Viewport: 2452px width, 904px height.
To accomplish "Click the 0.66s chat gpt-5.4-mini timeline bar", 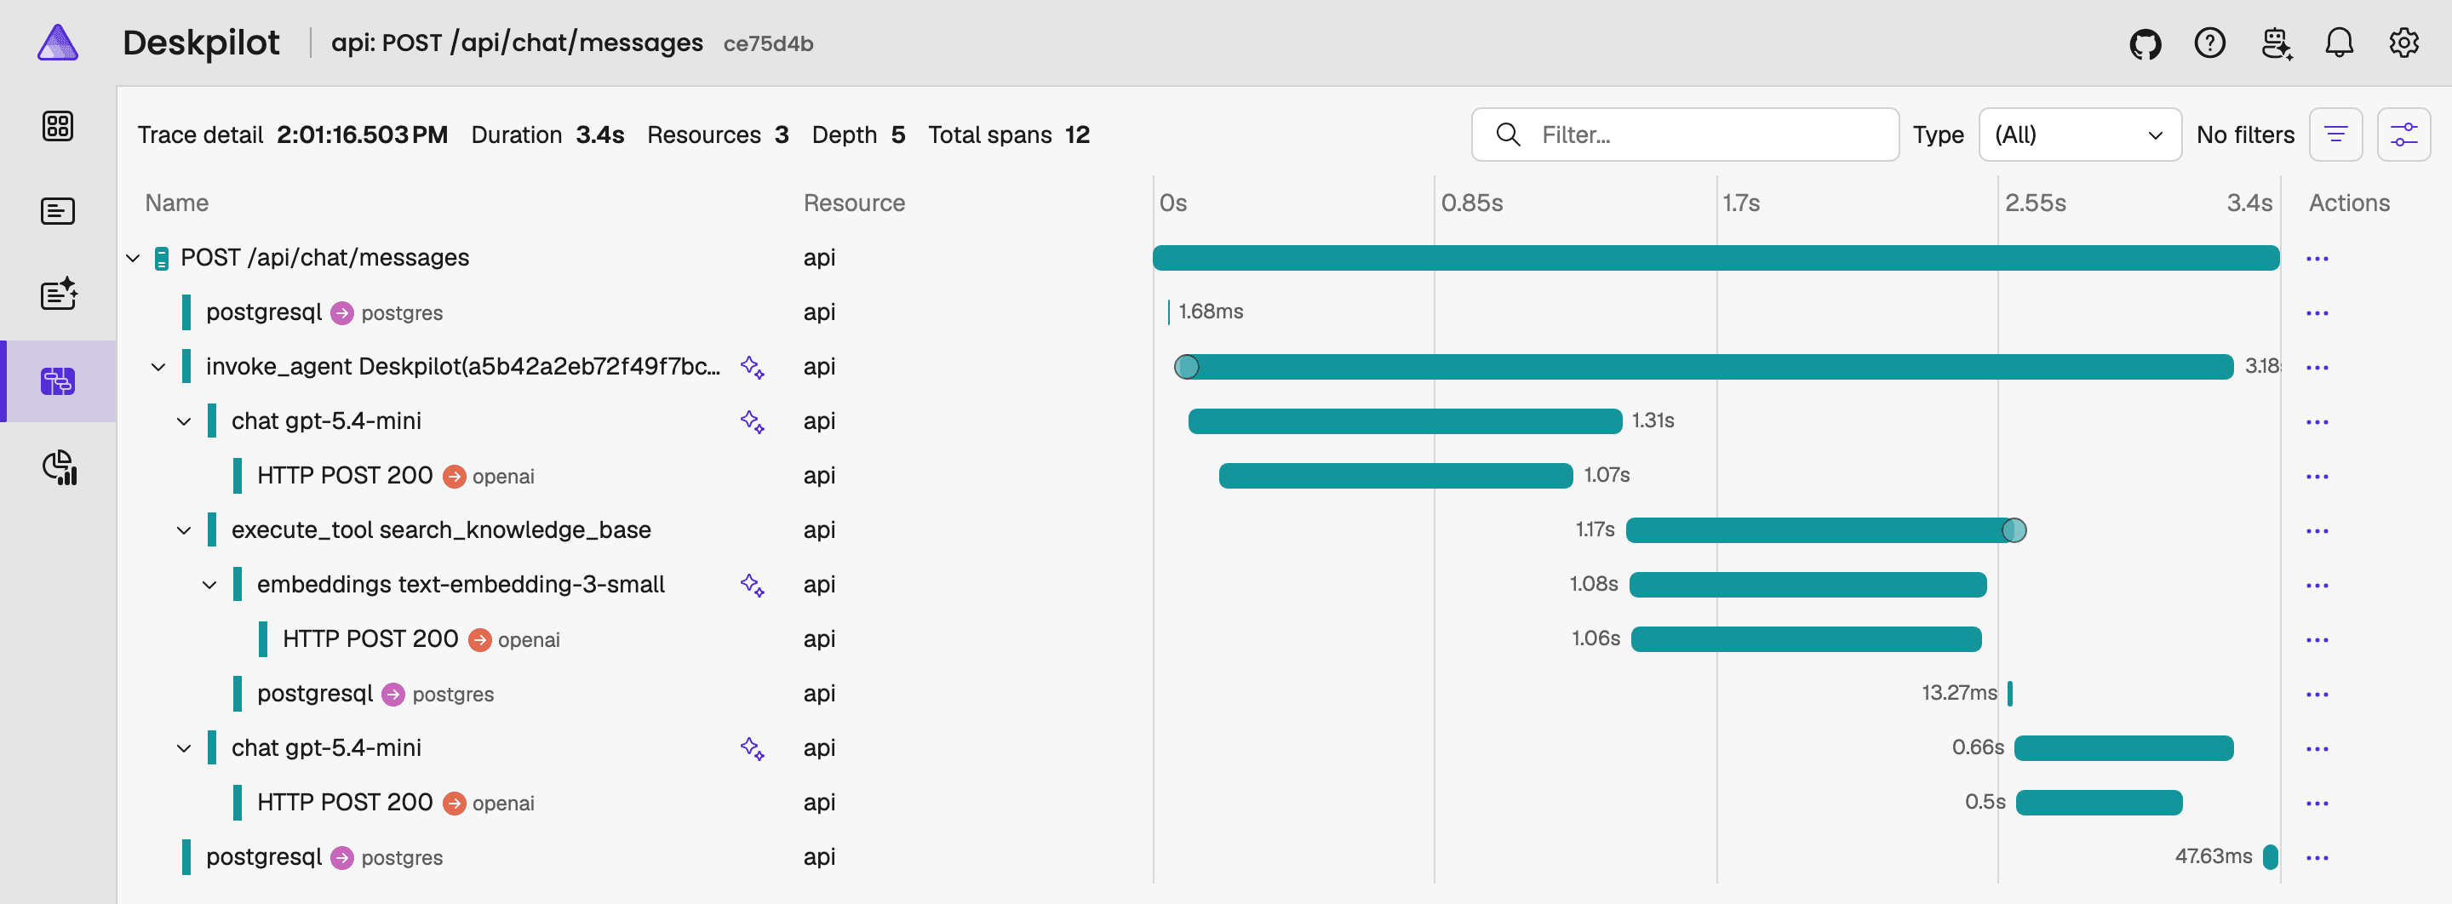I will 2123,748.
